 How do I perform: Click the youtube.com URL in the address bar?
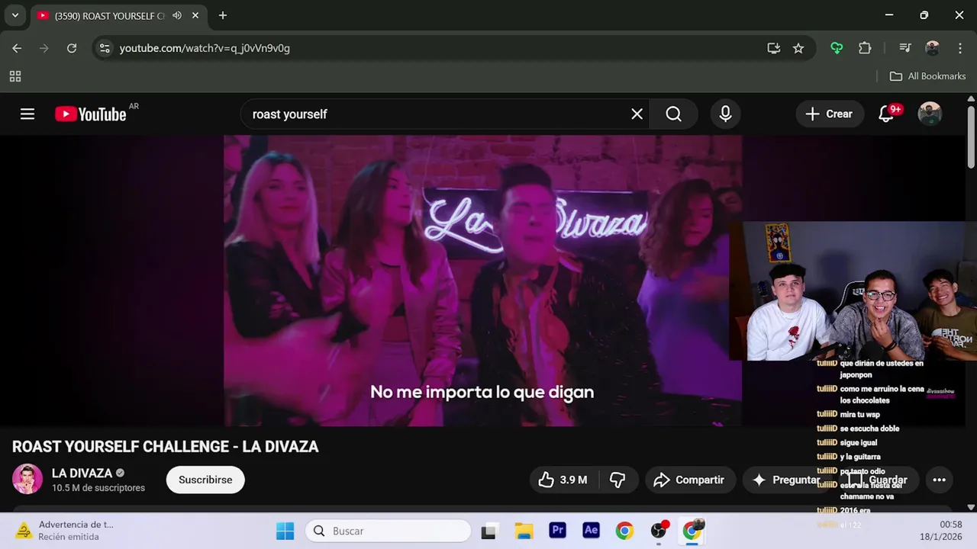tap(205, 48)
